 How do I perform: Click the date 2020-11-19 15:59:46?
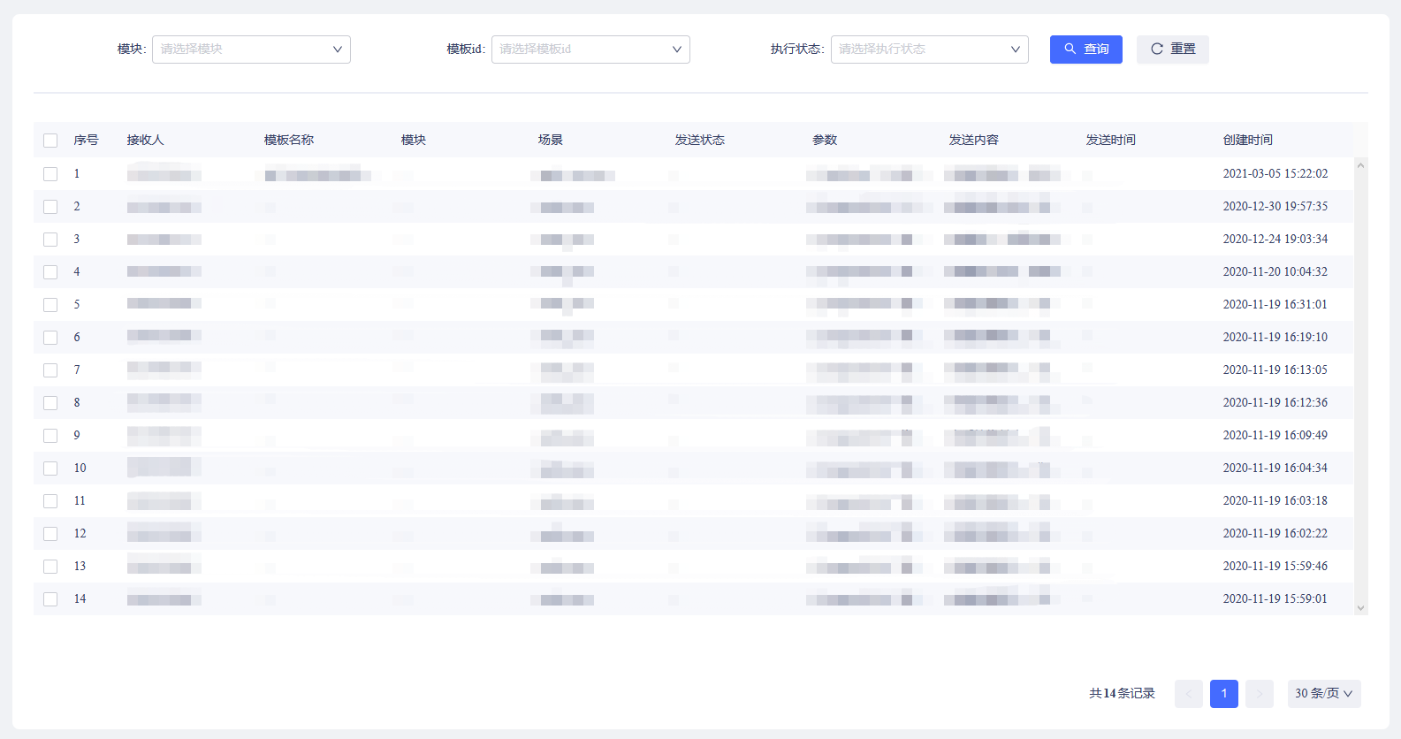1275,567
